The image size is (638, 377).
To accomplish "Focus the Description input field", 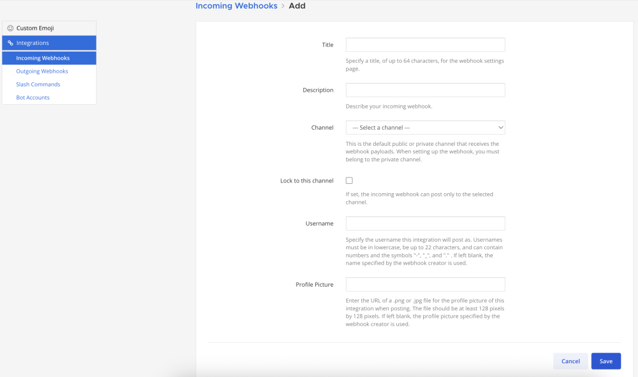I will (x=425, y=90).
